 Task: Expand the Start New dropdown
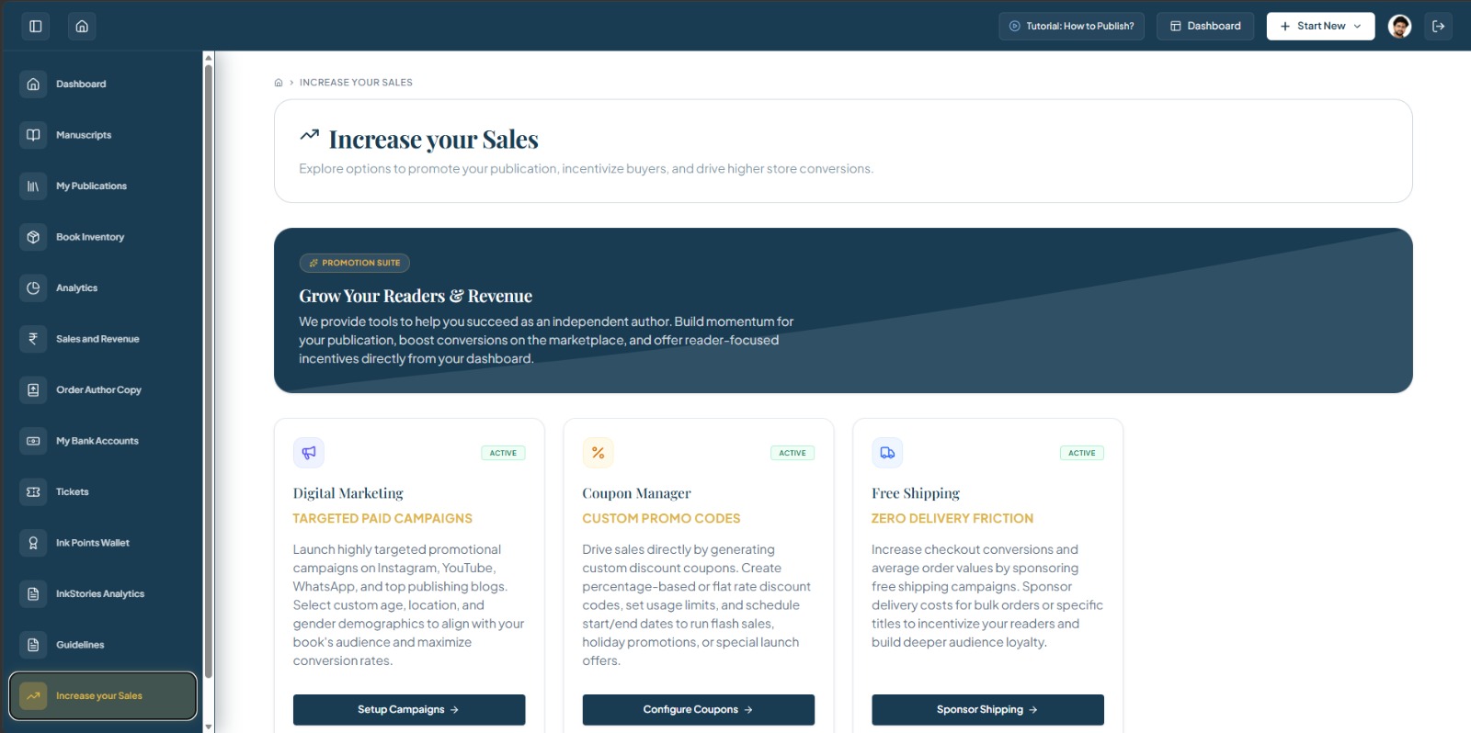click(x=1320, y=26)
